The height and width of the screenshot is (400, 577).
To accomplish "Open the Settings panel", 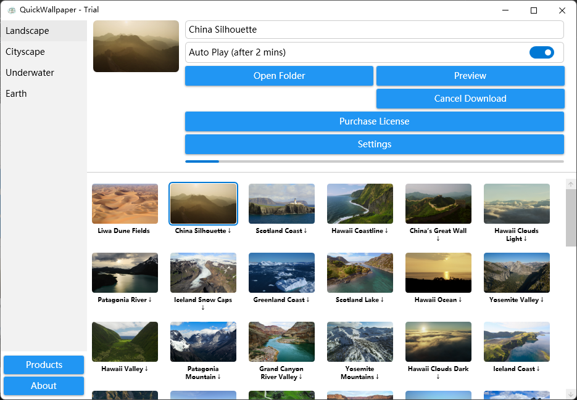I will (374, 144).
